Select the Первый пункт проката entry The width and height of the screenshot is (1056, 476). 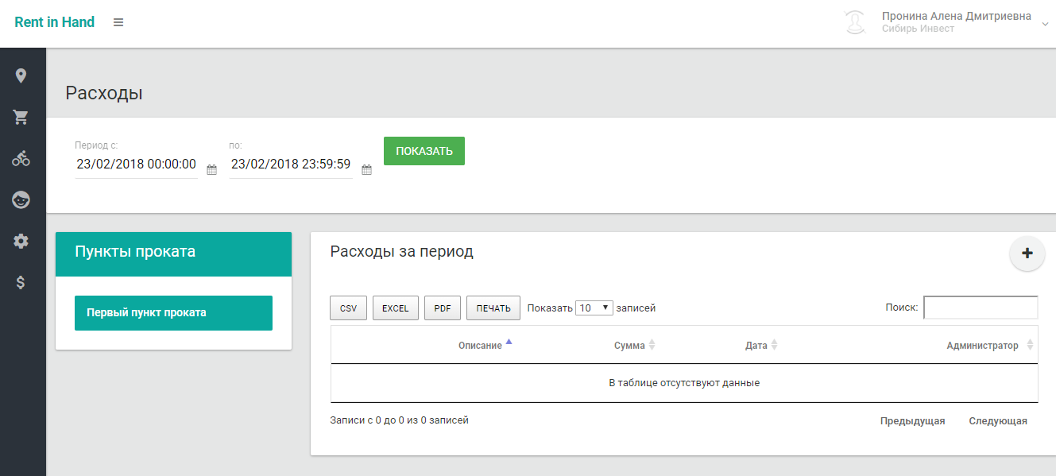[173, 312]
